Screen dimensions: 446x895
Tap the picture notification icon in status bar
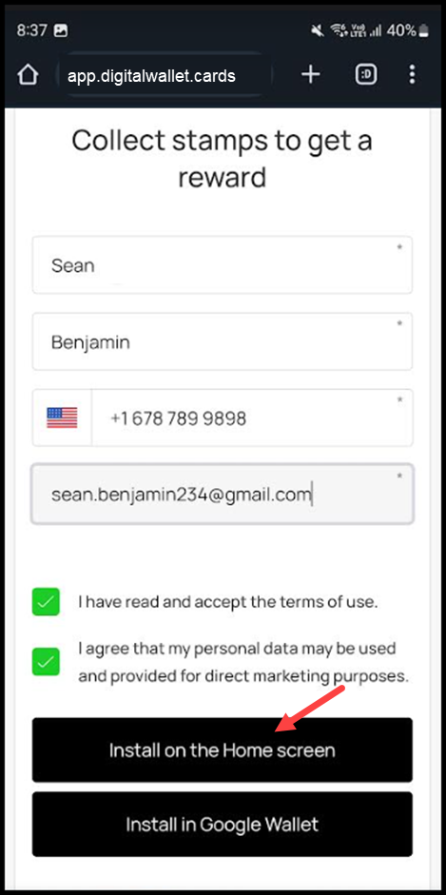point(61,30)
